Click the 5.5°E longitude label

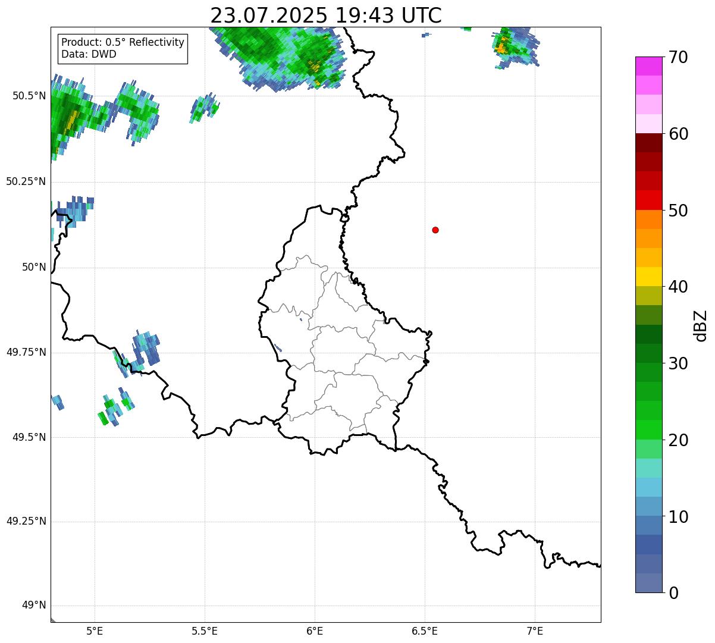[205, 631]
